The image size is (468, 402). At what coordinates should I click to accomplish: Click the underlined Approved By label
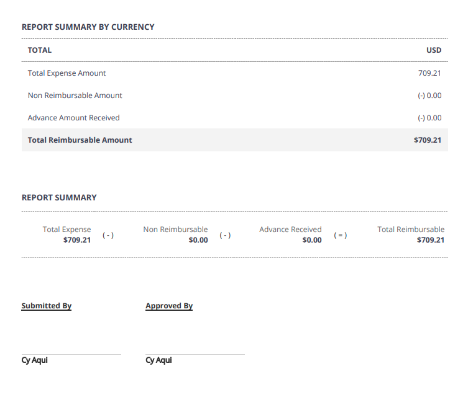169,306
